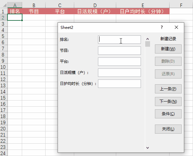This screenshot has height=156, width=193.
Task: Open criteria with 条件(C) button
Action: tap(168, 114)
